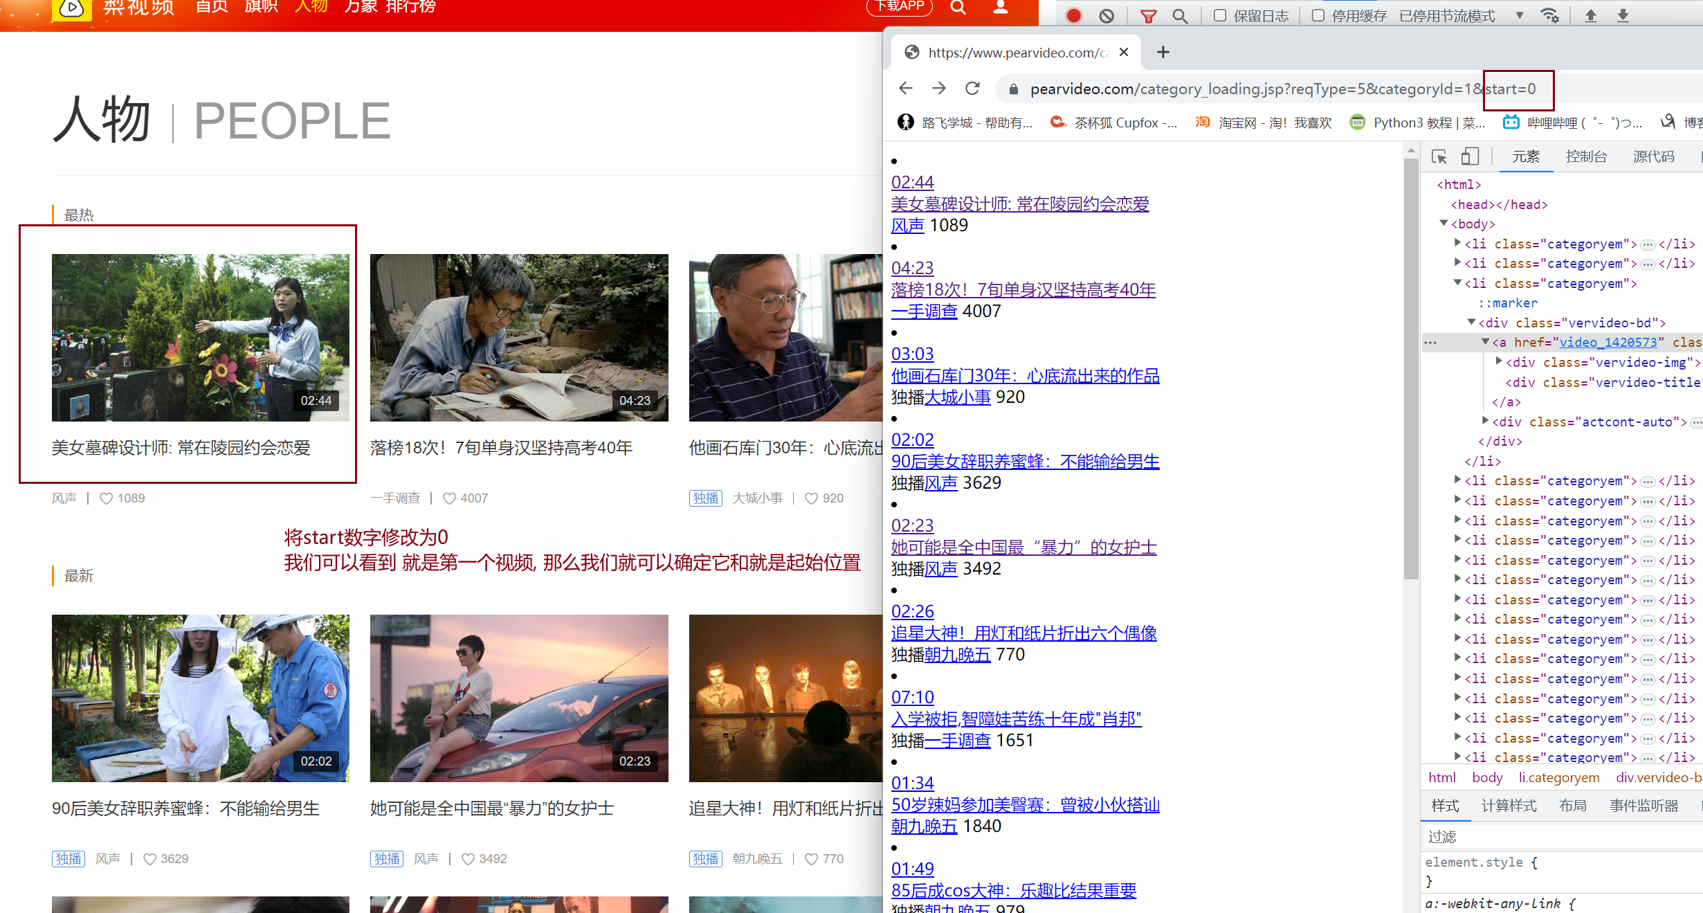
Task: Open link 落榜18次！7旬单身汉坚持高考40年 in list
Action: point(1023,290)
